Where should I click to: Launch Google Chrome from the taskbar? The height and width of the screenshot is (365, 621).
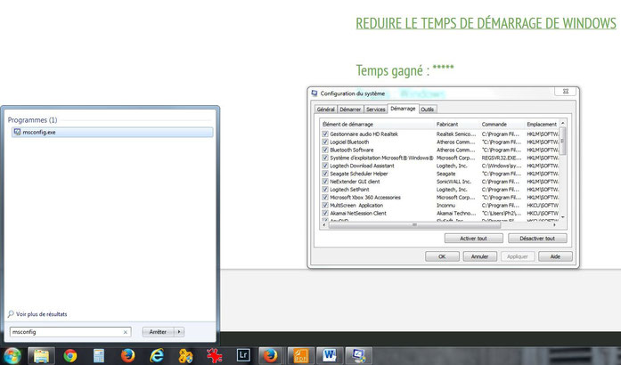coord(70,355)
